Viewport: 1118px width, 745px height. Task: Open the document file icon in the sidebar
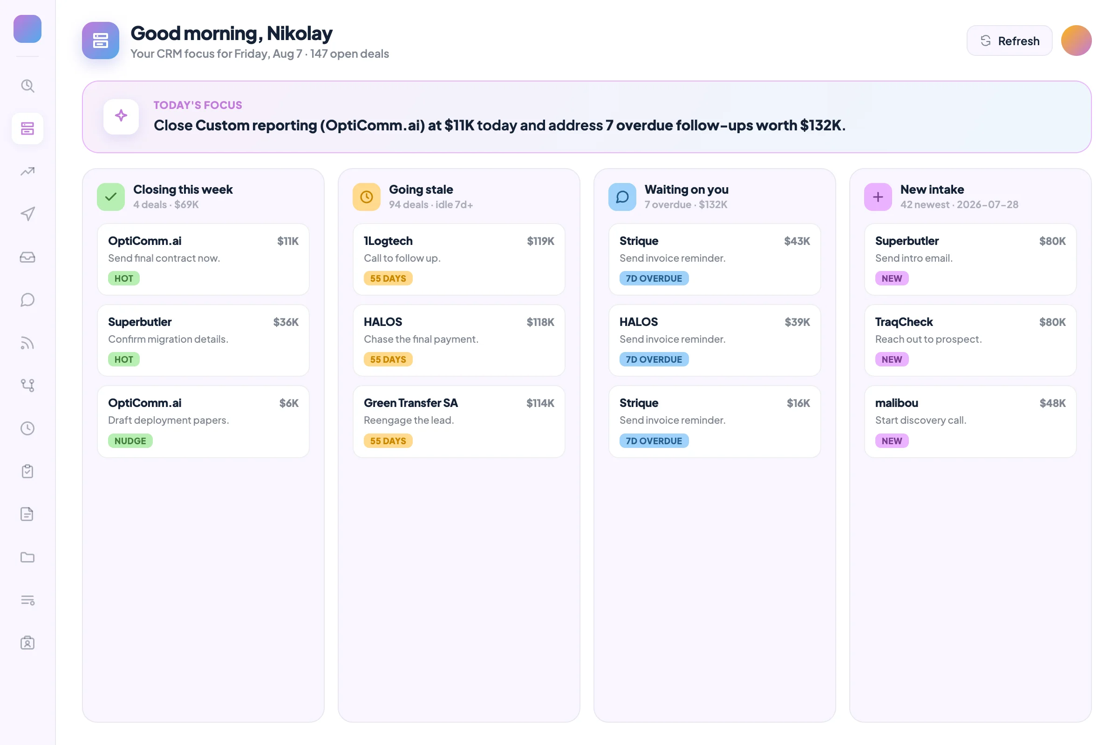pyautogui.click(x=27, y=514)
